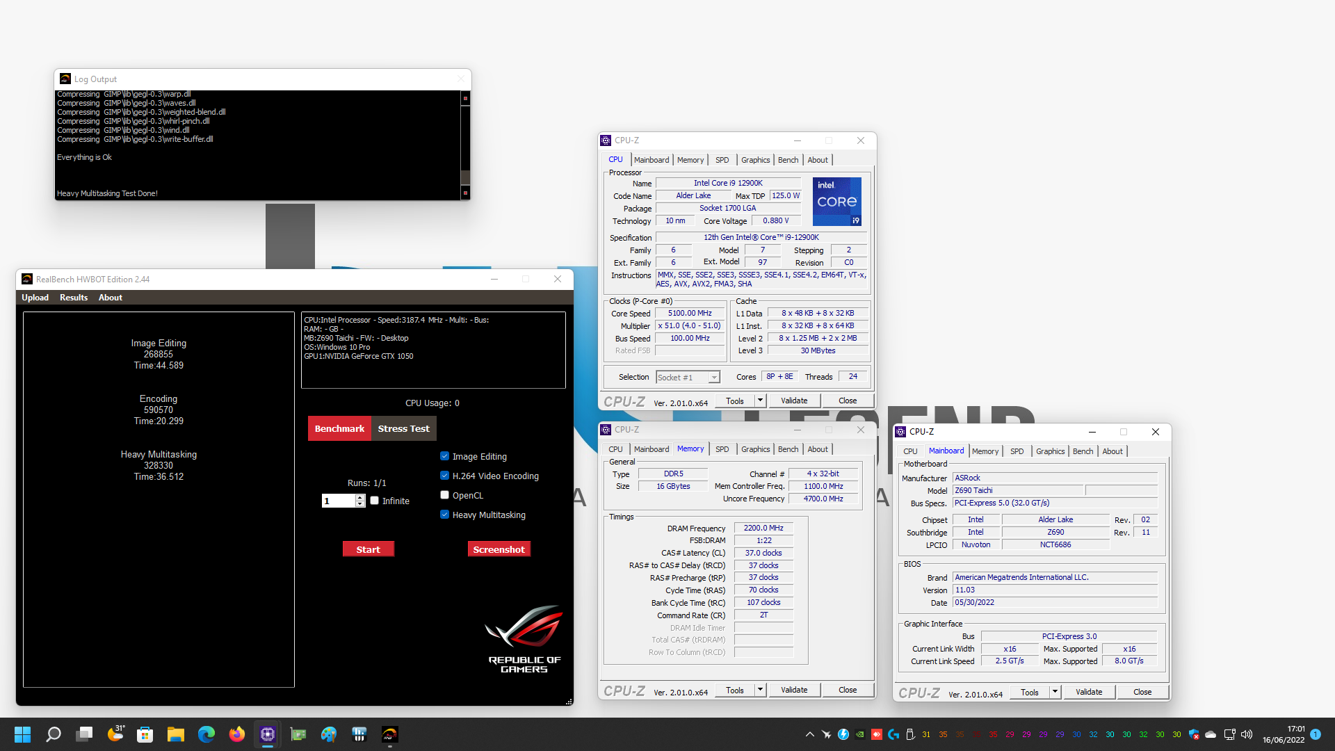The width and height of the screenshot is (1335, 751).
Task: Click Intel Core i9 logo in CPU-Z
Action: coord(837,202)
